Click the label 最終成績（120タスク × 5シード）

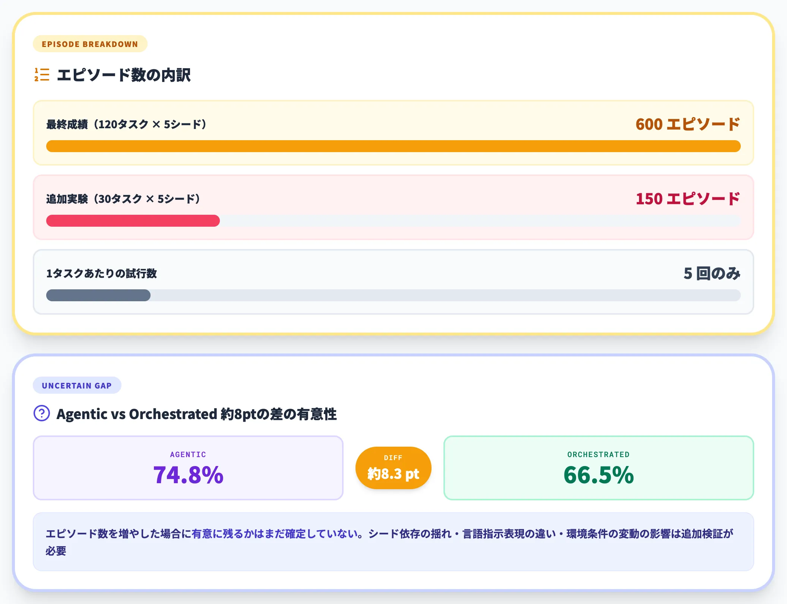tap(126, 124)
